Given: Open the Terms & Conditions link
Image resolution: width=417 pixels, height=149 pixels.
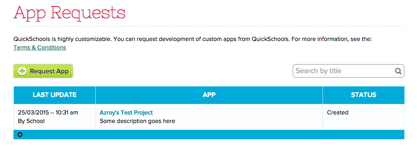Looking at the screenshot, I should coord(40,48).
